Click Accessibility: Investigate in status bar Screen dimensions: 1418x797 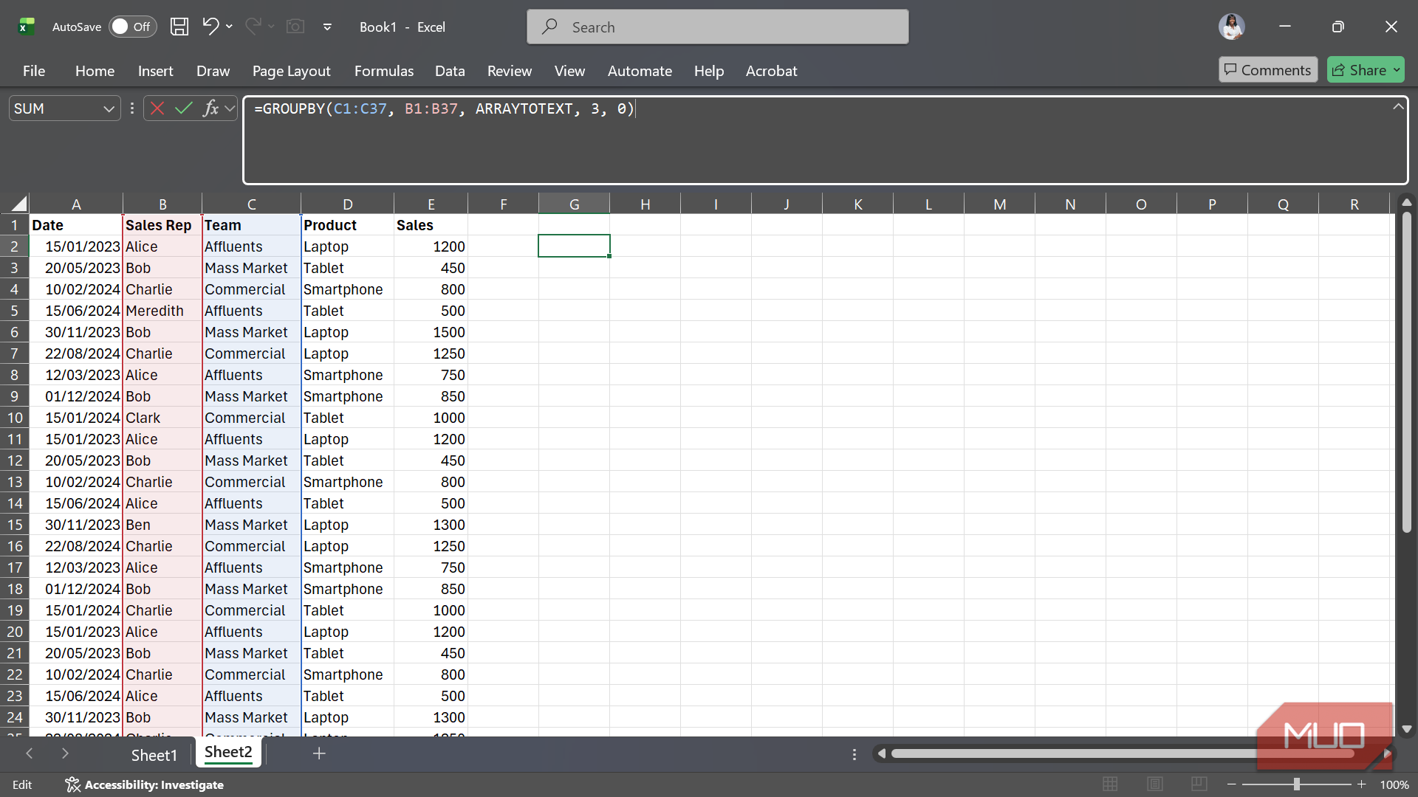pos(145,784)
